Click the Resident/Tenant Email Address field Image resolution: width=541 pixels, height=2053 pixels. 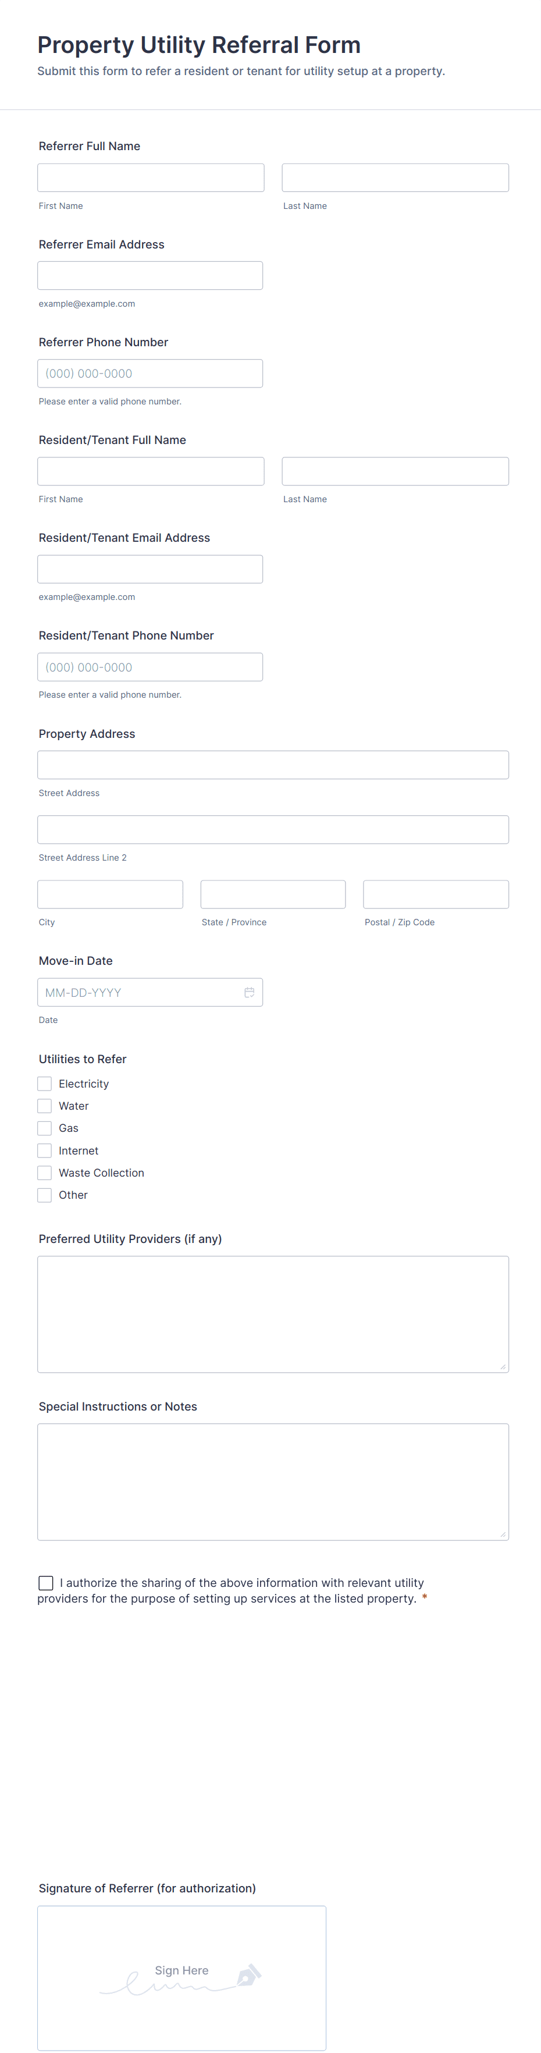pos(150,569)
